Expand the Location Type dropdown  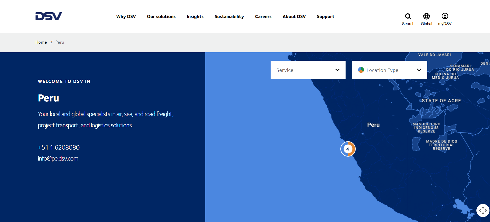(x=389, y=70)
